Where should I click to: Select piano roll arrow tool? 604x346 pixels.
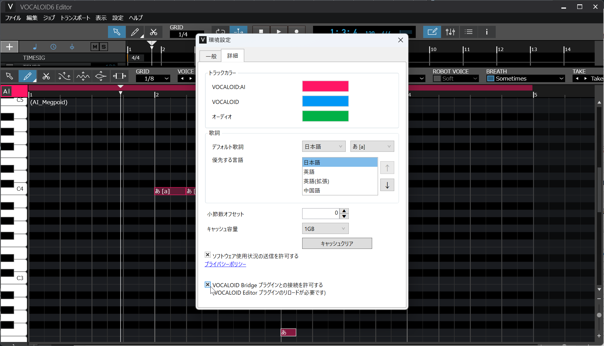click(9, 76)
